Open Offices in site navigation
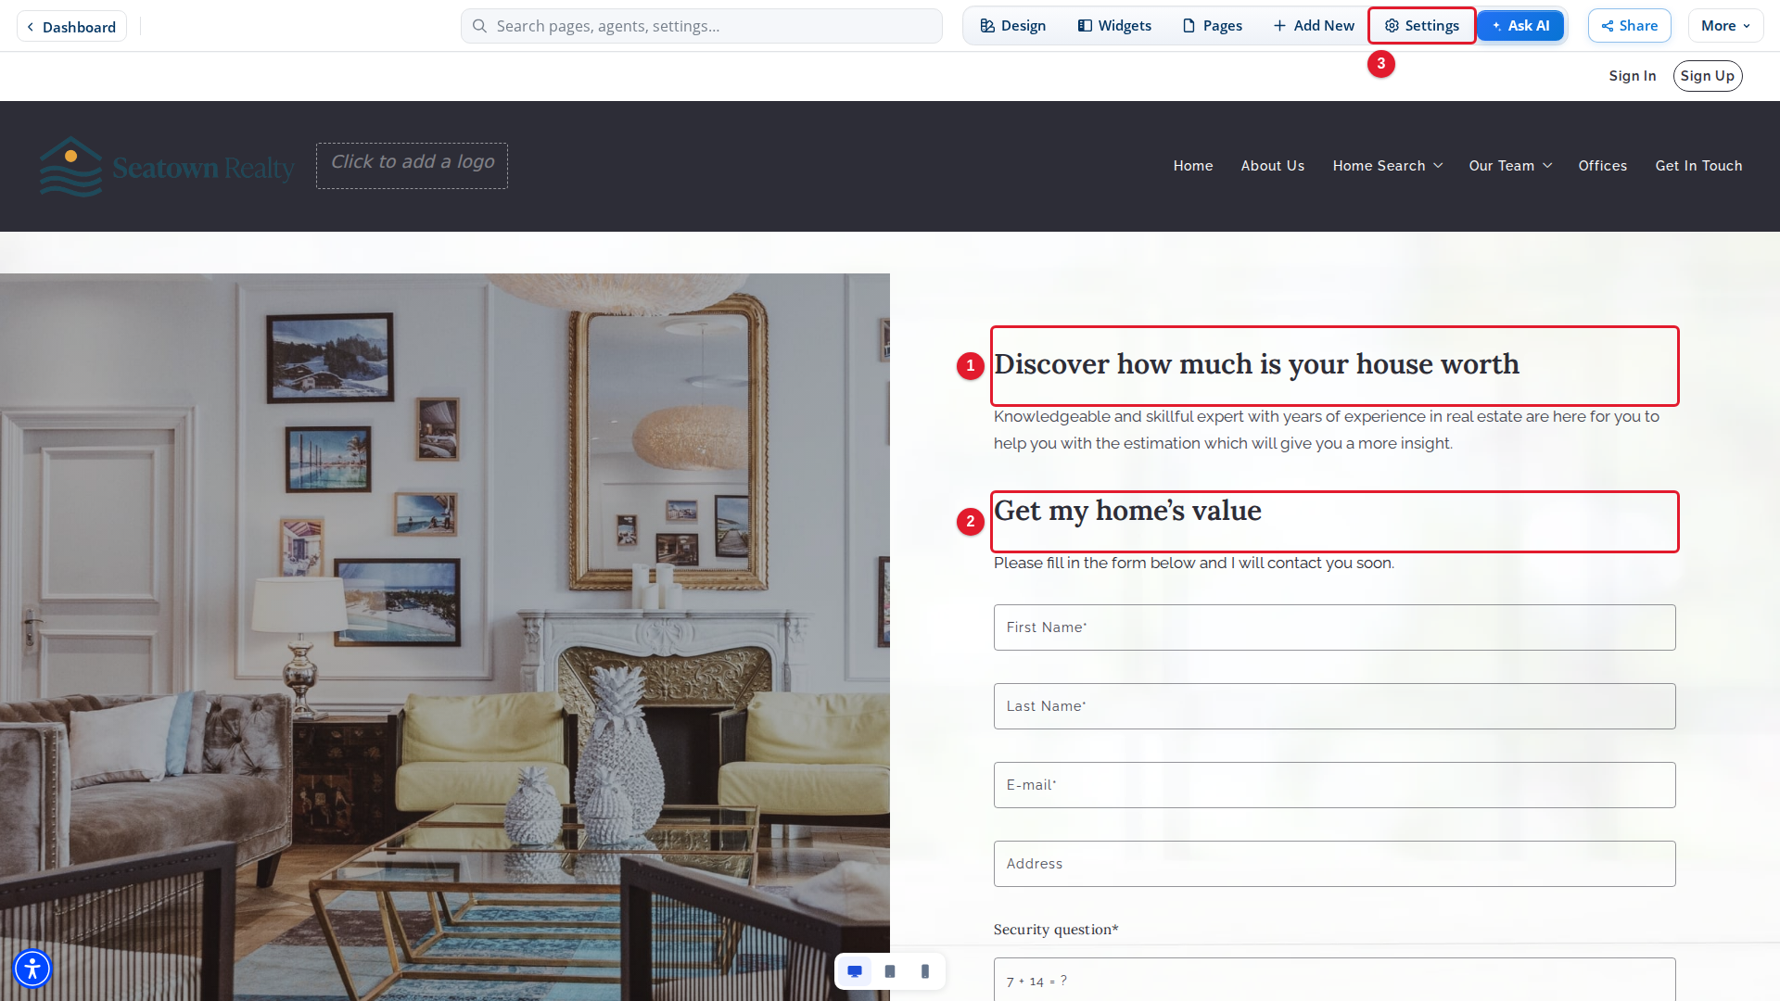Image resolution: width=1780 pixels, height=1001 pixels. 1602,166
